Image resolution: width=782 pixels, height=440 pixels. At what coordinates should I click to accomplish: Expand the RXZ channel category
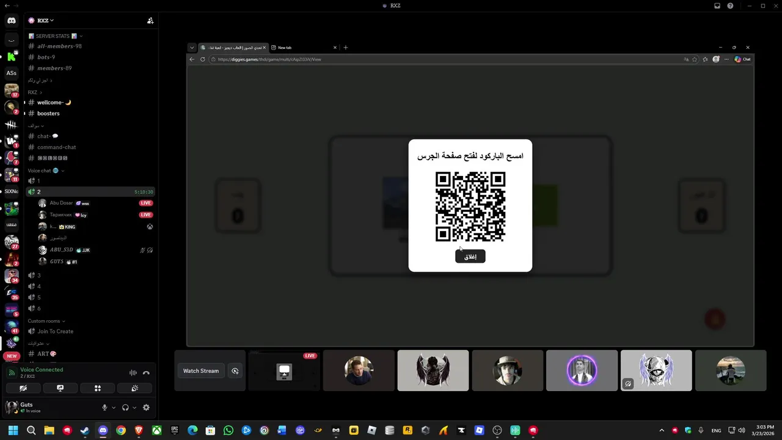[35, 92]
